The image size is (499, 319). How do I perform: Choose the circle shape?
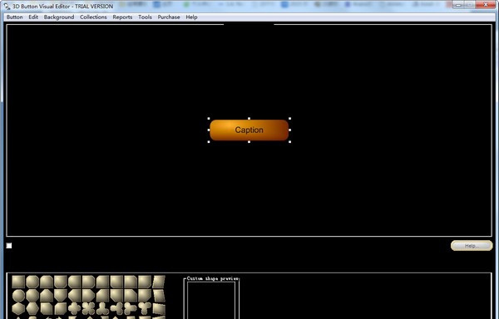pyautogui.click(x=18, y=296)
